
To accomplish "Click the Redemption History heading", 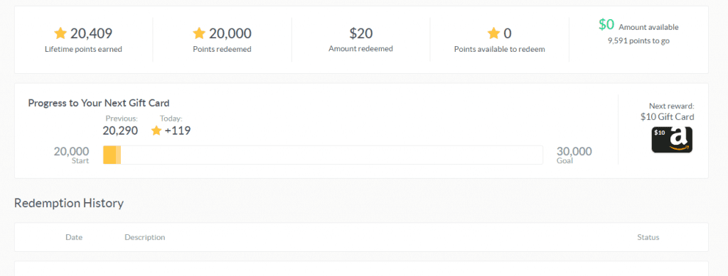I will click(x=69, y=204).
